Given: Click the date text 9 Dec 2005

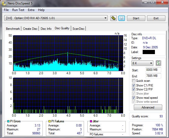Looking at the screenshot, I should click(150, 47).
